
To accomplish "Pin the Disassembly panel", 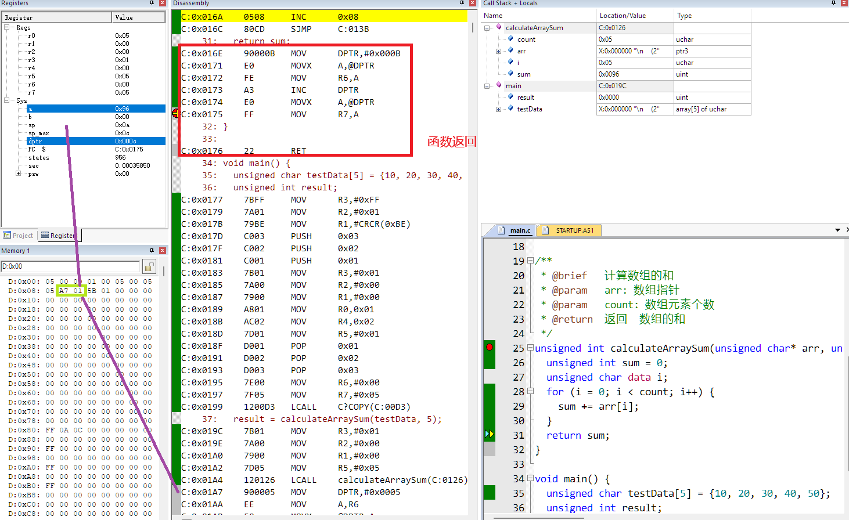I will tap(462, 3).
